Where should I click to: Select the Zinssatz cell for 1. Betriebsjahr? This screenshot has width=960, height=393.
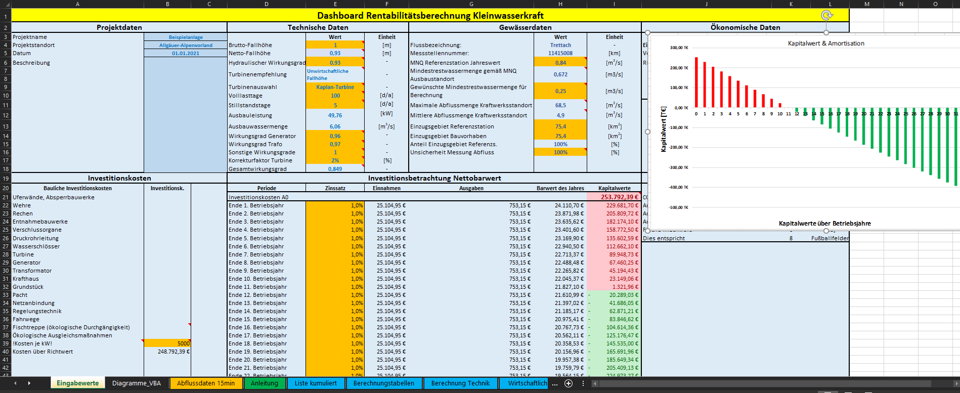335,205
